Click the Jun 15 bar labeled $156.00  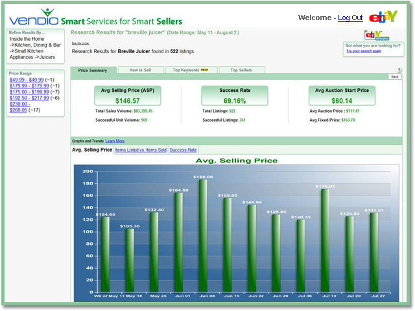tap(228, 245)
